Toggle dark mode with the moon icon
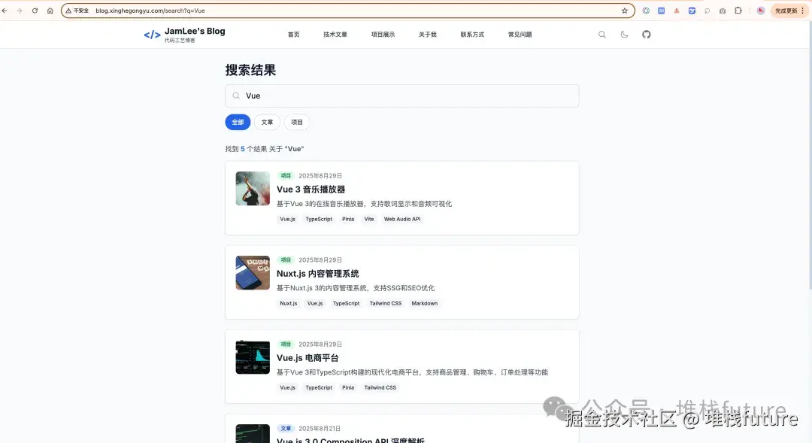 coord(624,34)
